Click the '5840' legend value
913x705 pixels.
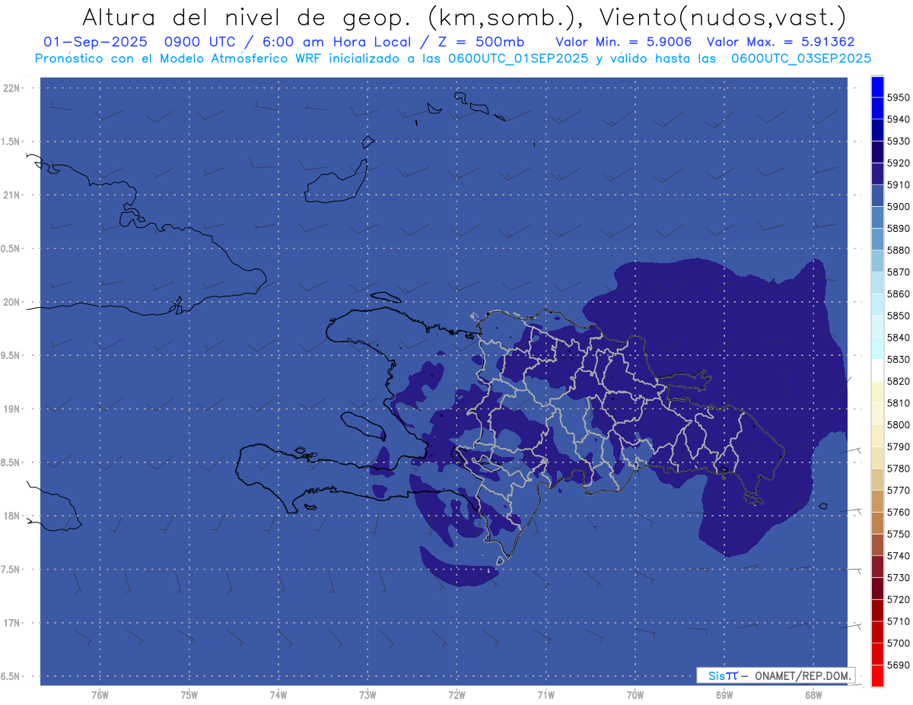click(898, 338)
